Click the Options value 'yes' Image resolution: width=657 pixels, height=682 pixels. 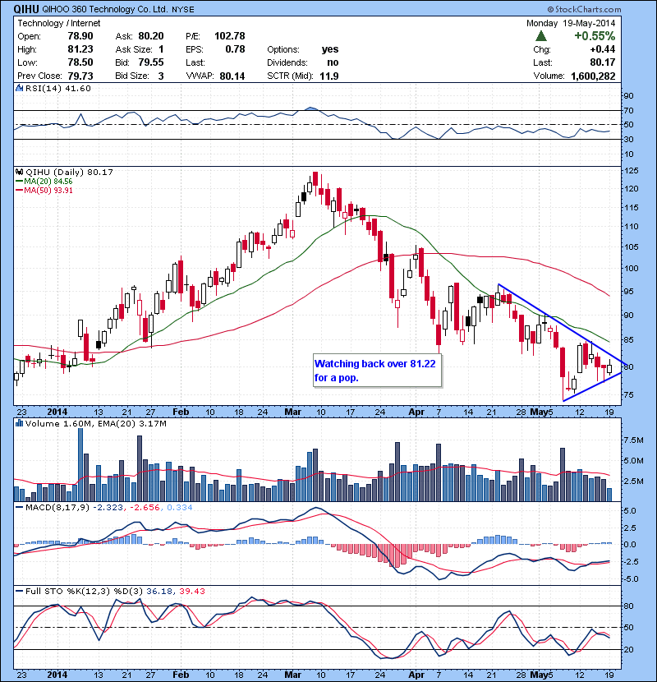pos(330,49)
